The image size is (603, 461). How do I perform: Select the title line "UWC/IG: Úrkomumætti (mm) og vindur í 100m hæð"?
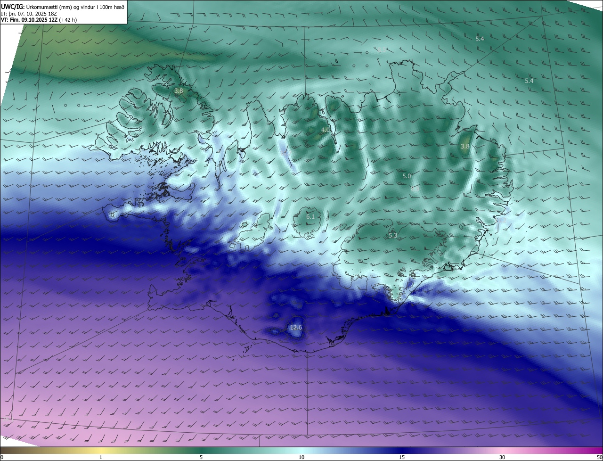pyautogui.click(x=63, y=6)
